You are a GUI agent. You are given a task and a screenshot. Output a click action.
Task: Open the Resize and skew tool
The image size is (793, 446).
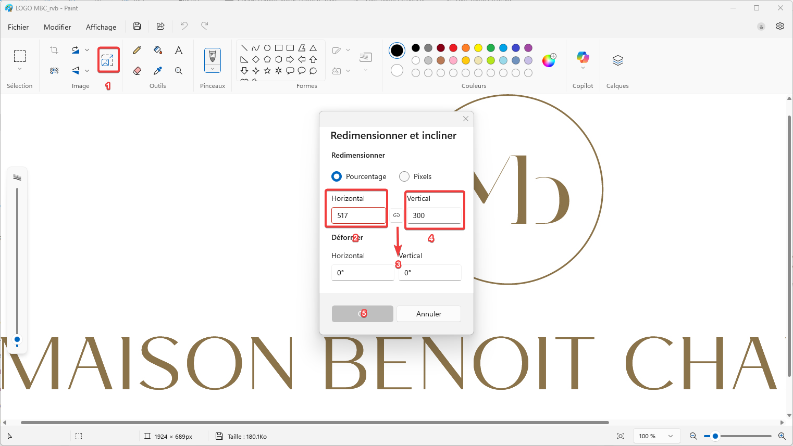coord(107,60)
